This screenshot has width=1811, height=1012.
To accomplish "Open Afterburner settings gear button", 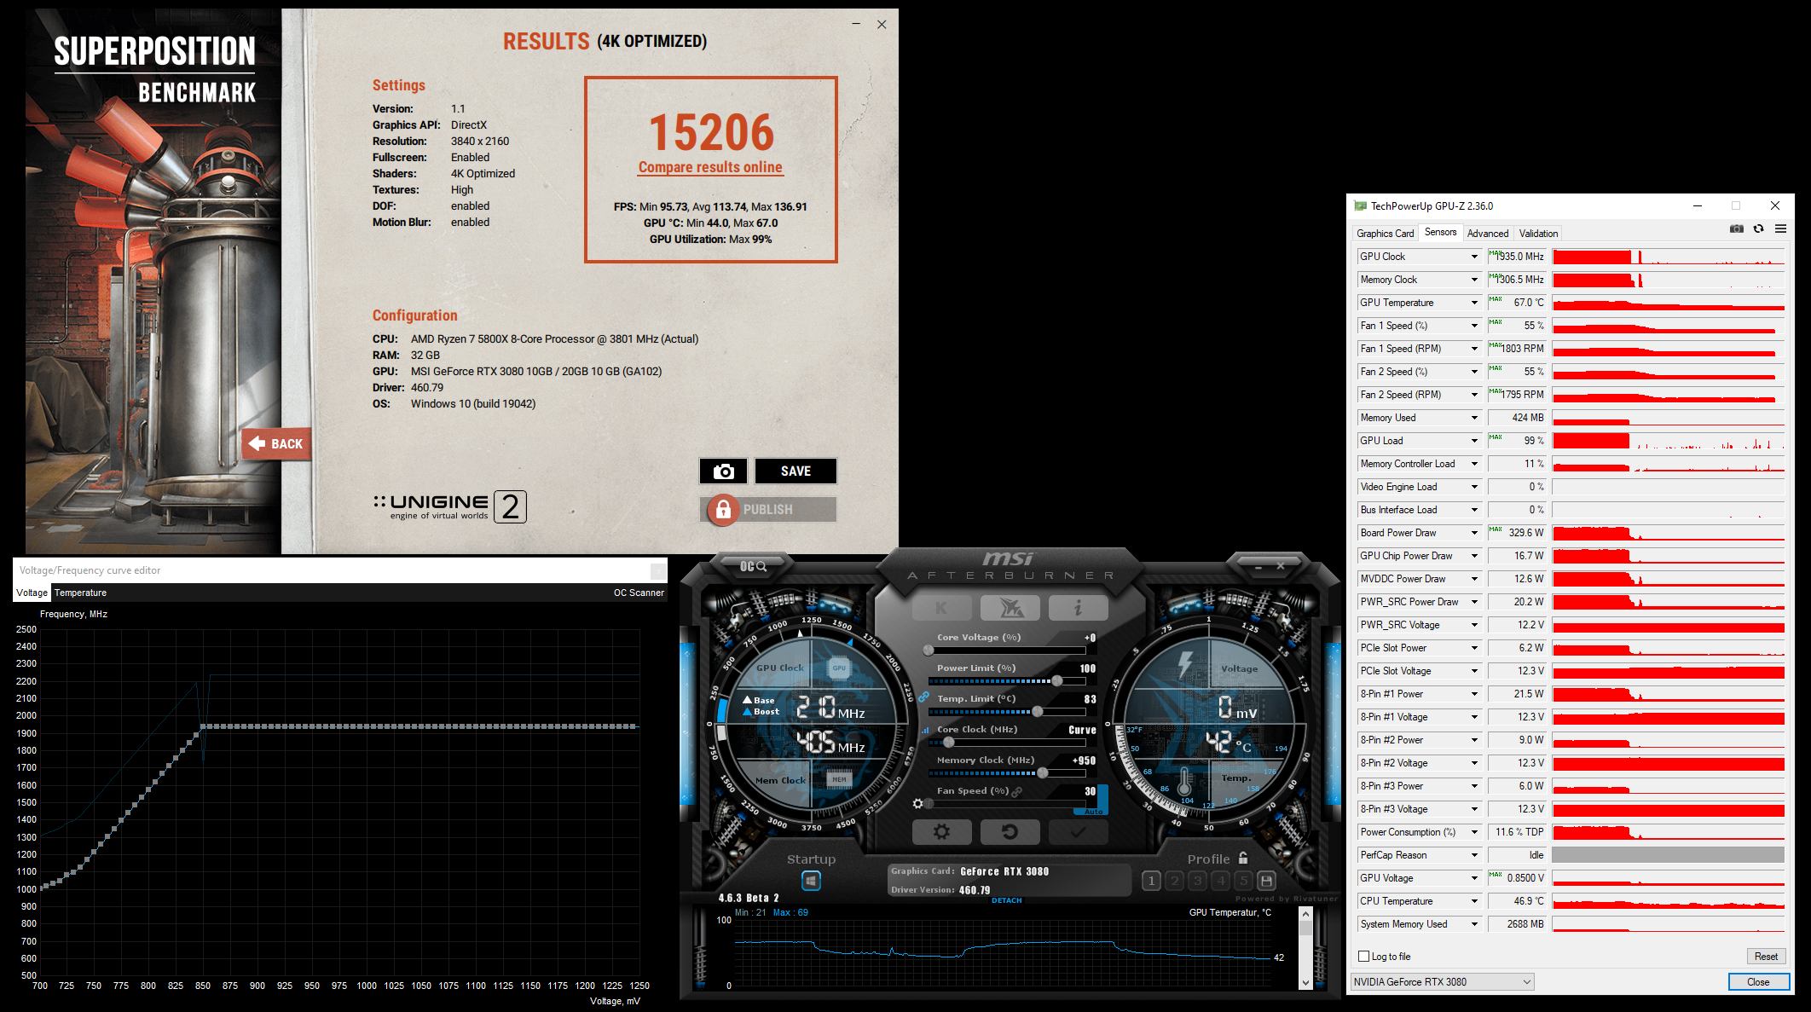I will (x=941, y=832).
